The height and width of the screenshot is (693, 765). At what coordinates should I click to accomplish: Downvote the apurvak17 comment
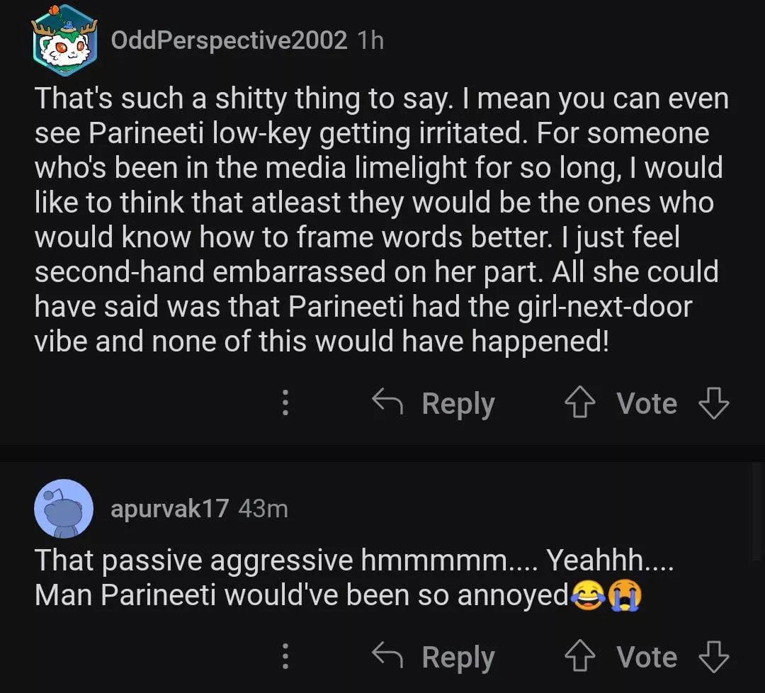(x=713, y=657)
